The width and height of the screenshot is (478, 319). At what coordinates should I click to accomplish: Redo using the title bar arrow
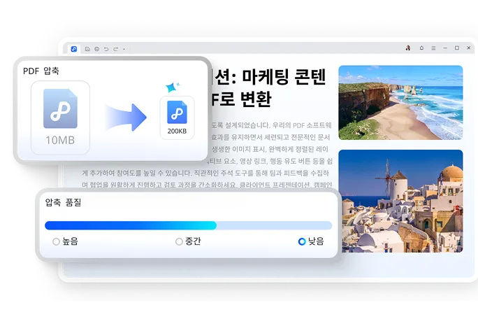point(115,49)
